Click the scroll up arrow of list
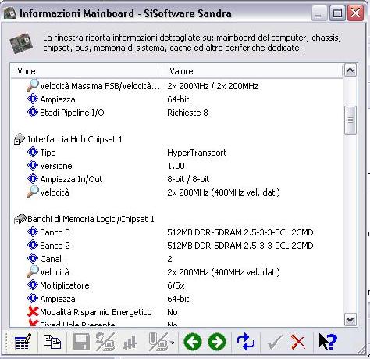 coord(350,70)
